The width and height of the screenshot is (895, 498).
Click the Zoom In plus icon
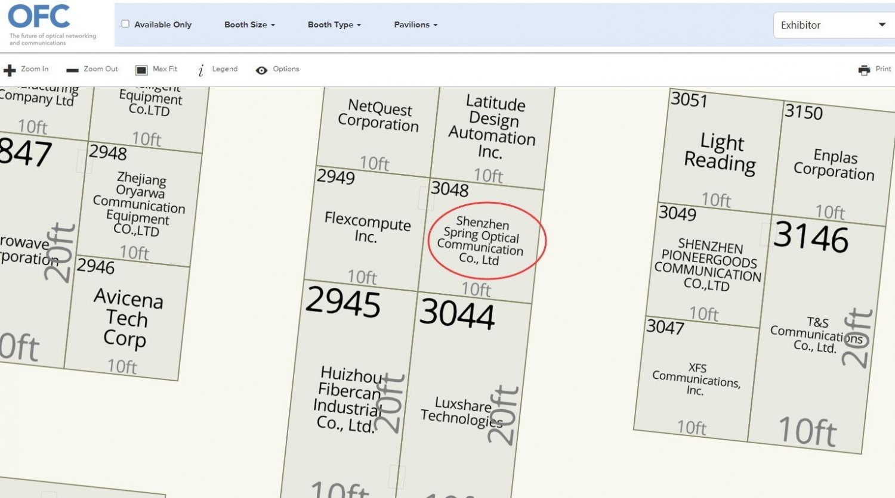tap(10, 70)
